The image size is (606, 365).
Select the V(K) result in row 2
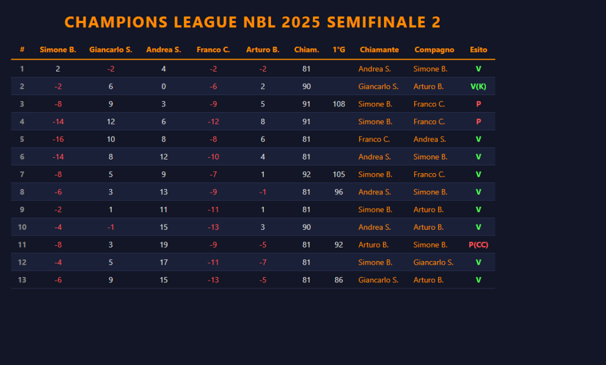click(478, 86)
